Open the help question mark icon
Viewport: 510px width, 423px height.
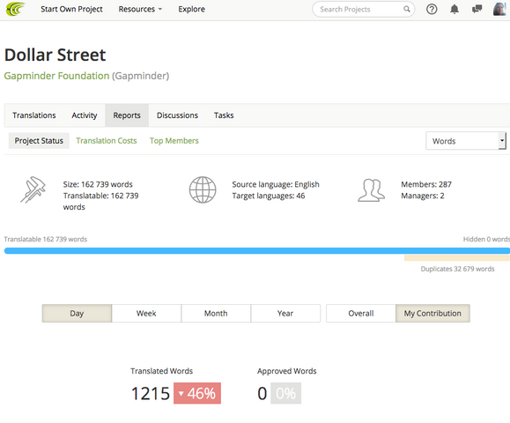(x=432, y=10)
